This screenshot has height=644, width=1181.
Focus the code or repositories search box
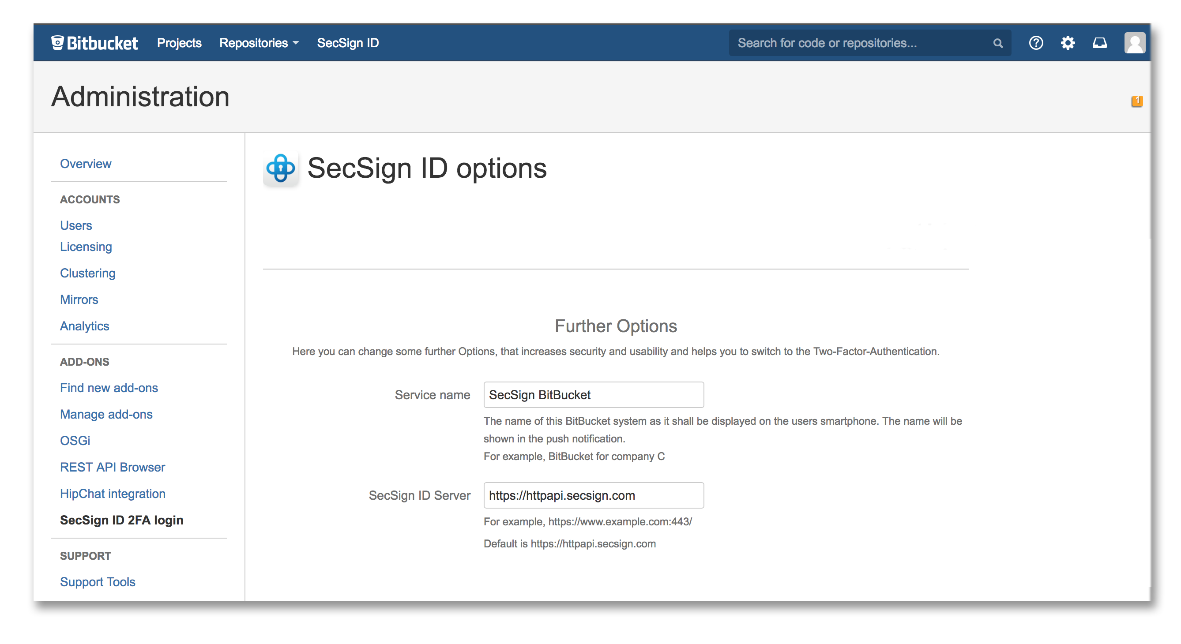[858, 43]
